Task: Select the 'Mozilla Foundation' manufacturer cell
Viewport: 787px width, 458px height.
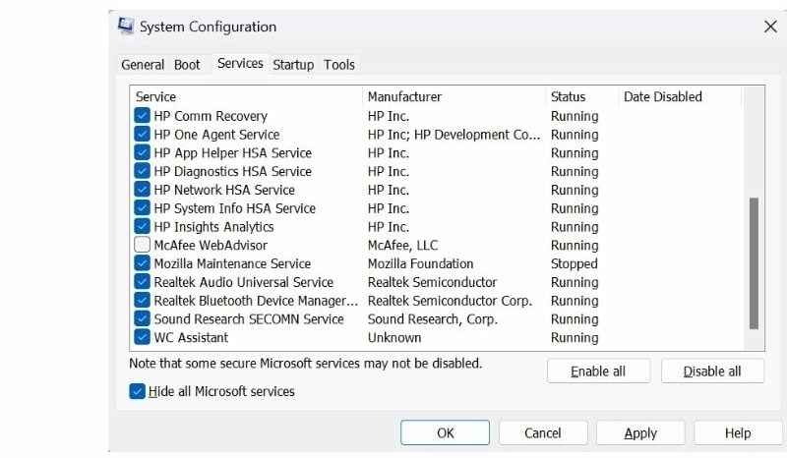Action: click(x=421, y=263)
